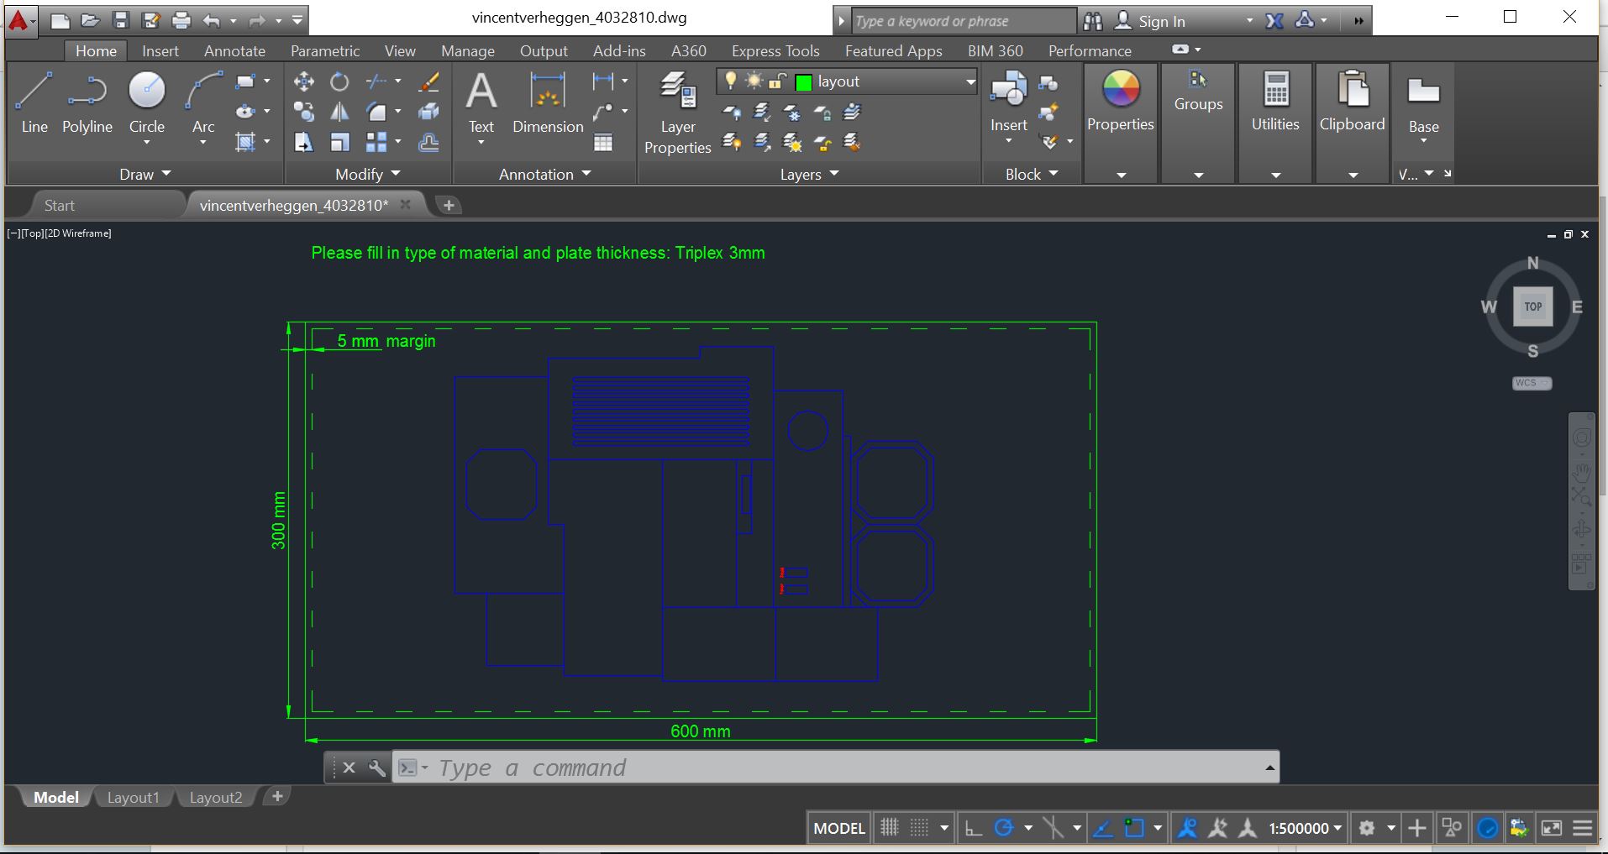The image size is (1608, 854).
Task: Switch to the Layout1 tab
Action: [x=133, y=797]
